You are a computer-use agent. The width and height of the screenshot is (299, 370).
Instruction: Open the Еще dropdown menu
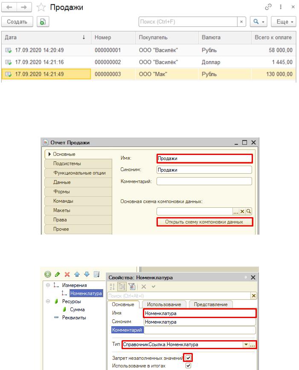(x=283, y=22)
